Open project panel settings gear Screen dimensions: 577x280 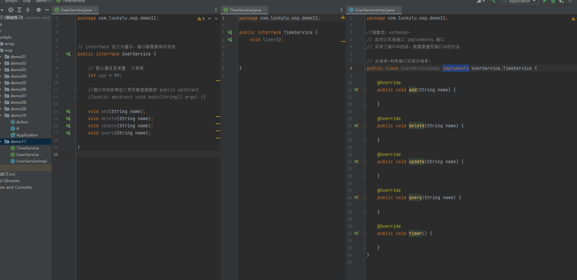click(x=39, y=10)
